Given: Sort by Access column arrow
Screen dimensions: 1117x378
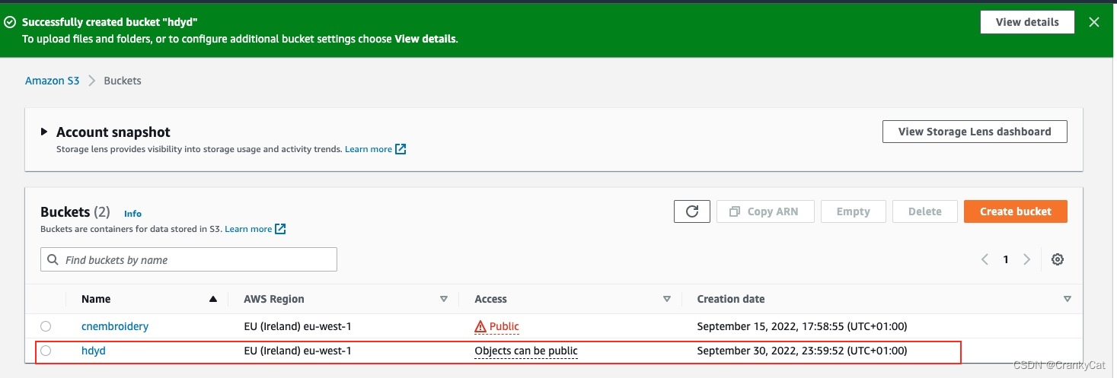Looking at the screenshot, I should coord(667,299).
